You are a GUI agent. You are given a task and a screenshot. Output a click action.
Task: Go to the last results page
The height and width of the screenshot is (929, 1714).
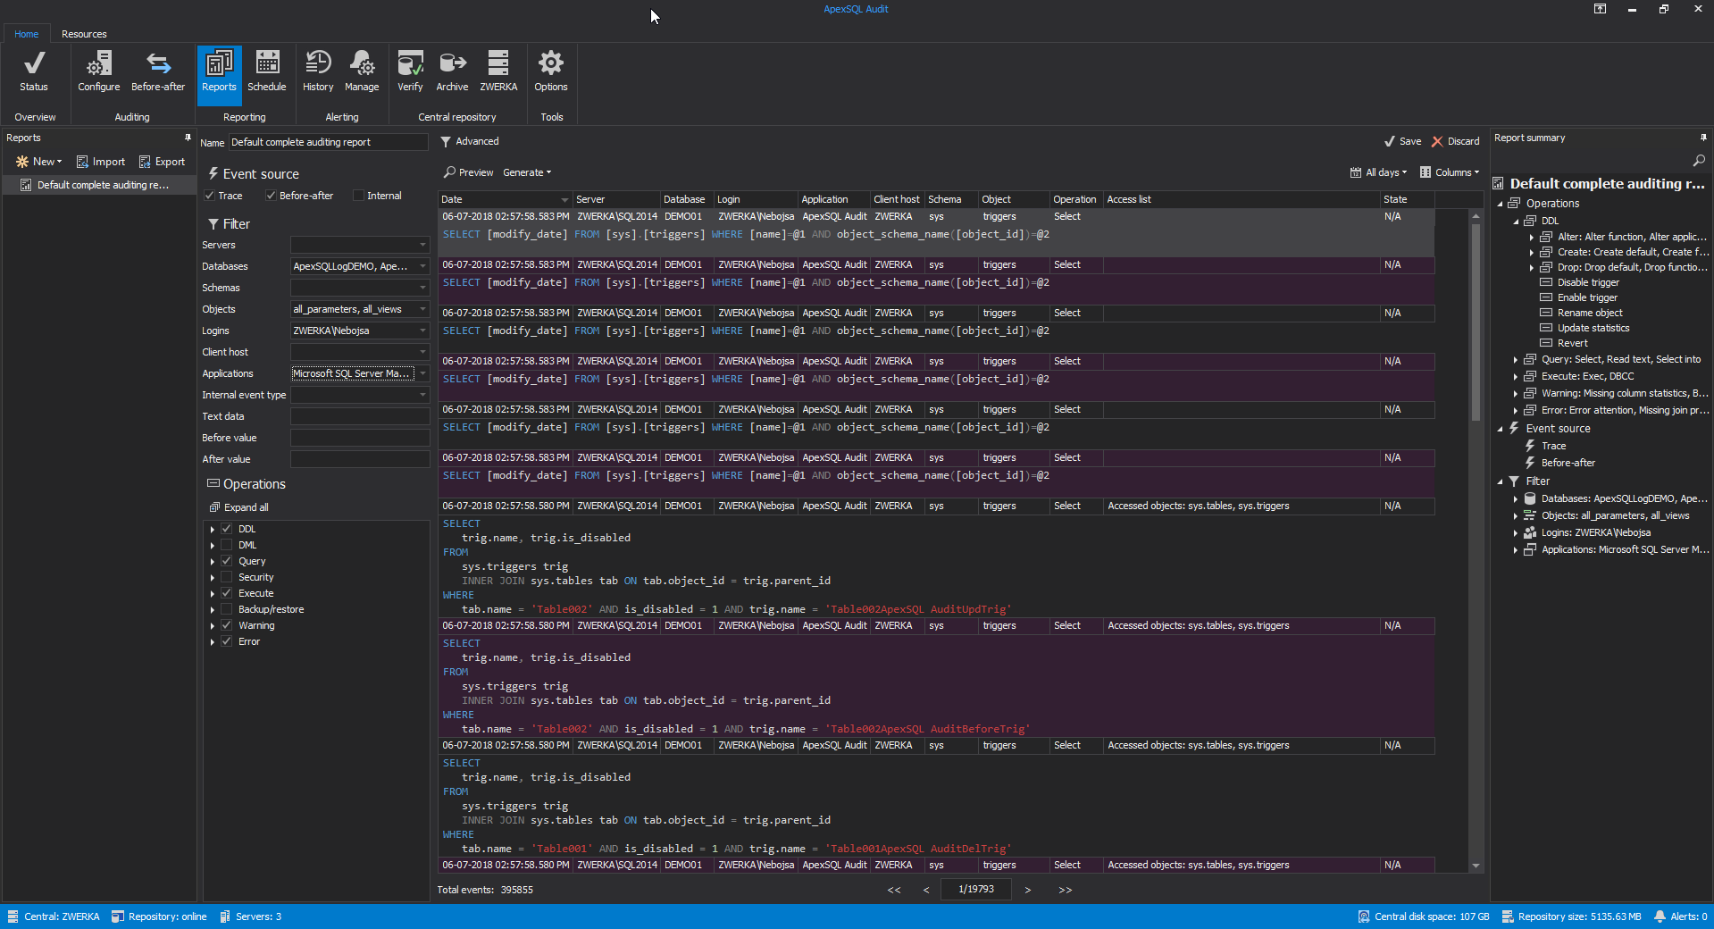coord(1065,890)
